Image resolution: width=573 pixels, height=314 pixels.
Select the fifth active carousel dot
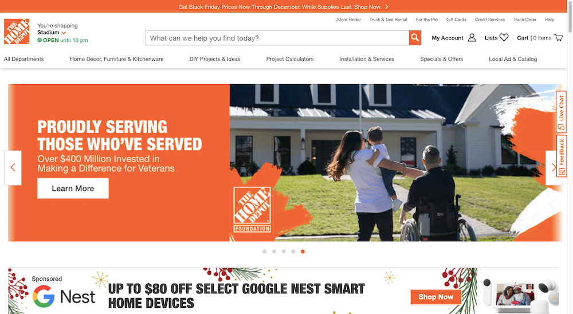click(303, 252)
